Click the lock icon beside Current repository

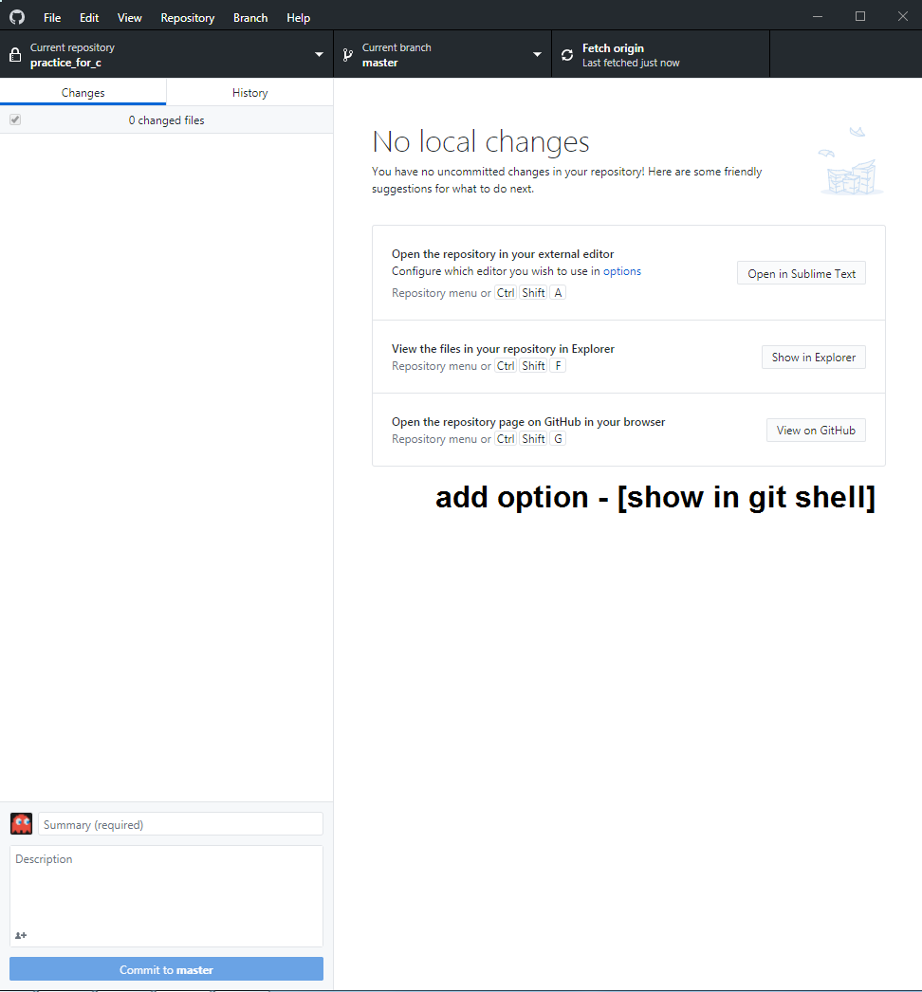pos(14,54)
